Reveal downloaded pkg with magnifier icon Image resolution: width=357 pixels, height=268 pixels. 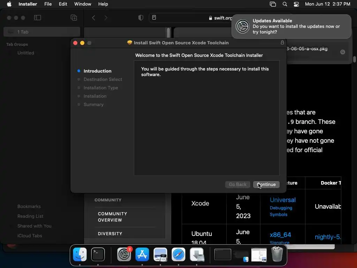coord(342,52)
